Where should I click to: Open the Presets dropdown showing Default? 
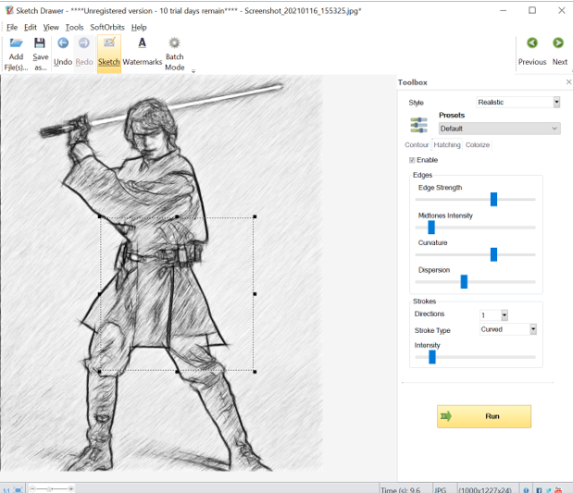(x=499, y=129)
